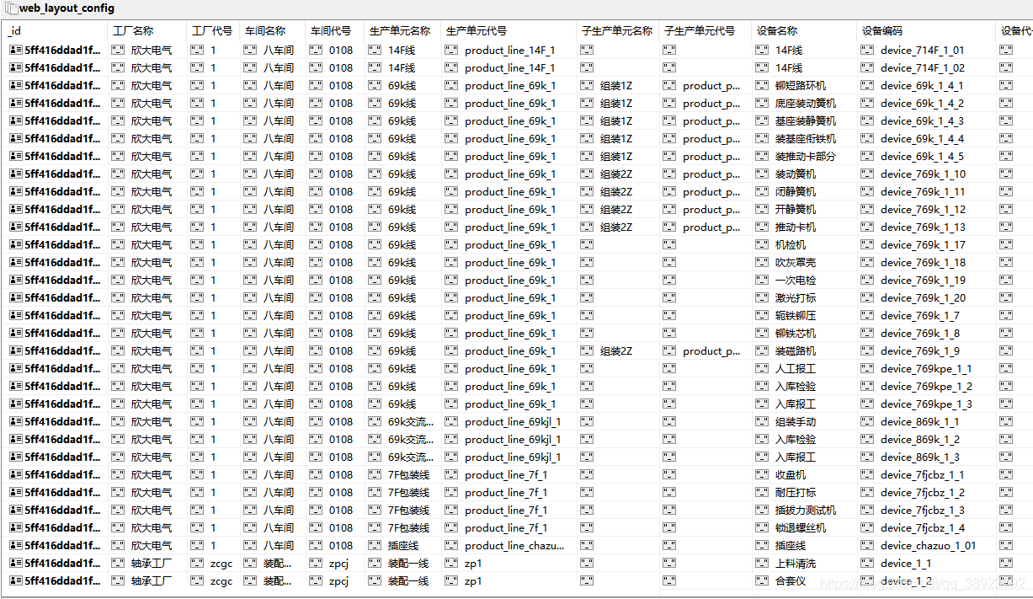Click the document icon in the device_714F_1_01 row

pos(16,51)
